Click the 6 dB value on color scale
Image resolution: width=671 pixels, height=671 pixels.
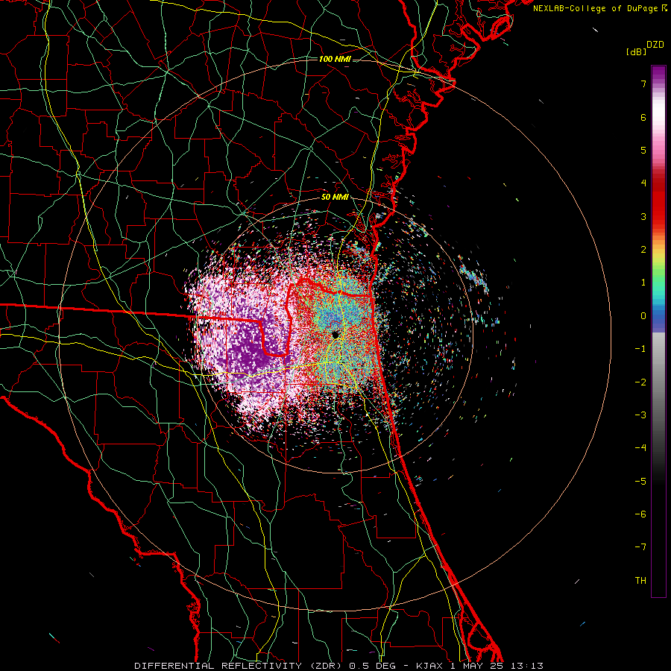click(643, 117)
